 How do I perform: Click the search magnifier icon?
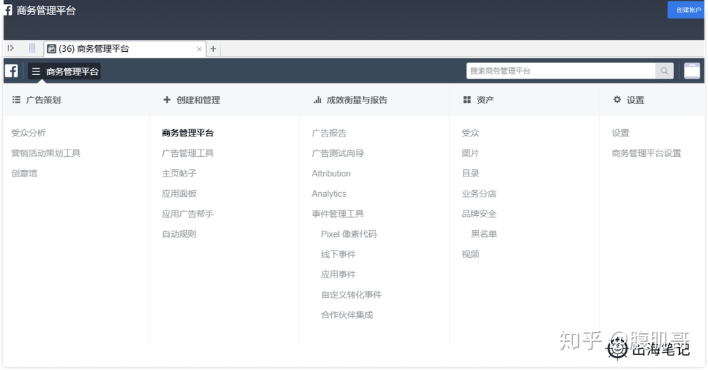coord(664,71)
